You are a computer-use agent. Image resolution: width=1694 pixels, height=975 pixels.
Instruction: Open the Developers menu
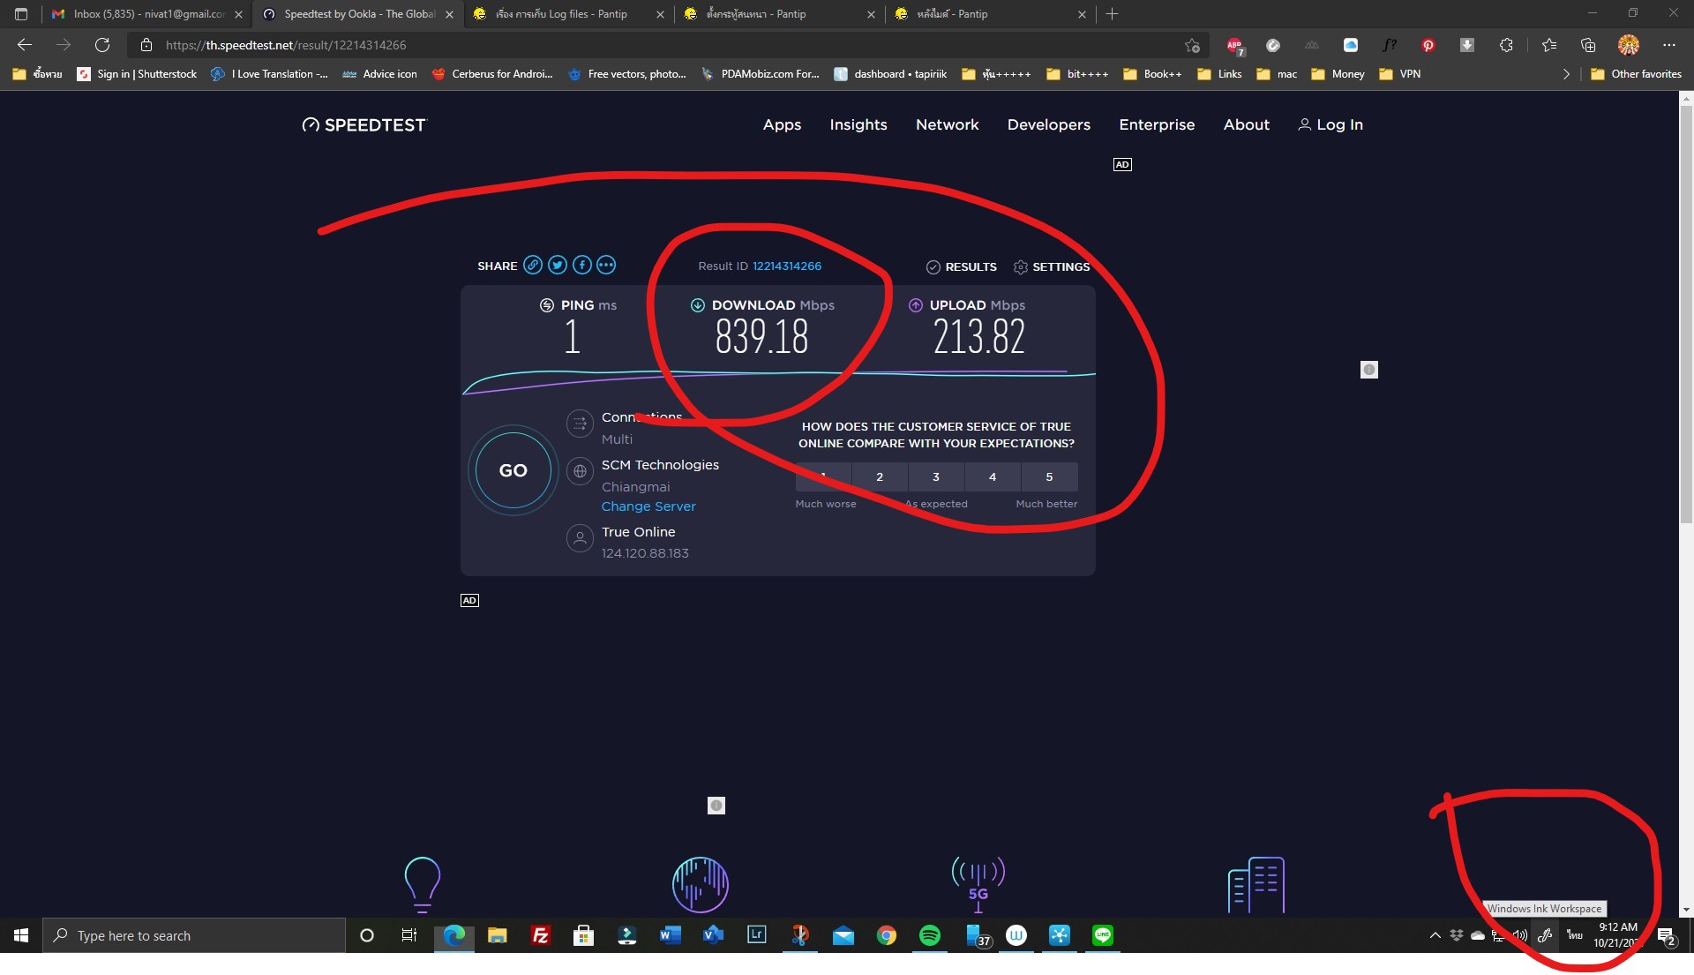[1049, 124]
